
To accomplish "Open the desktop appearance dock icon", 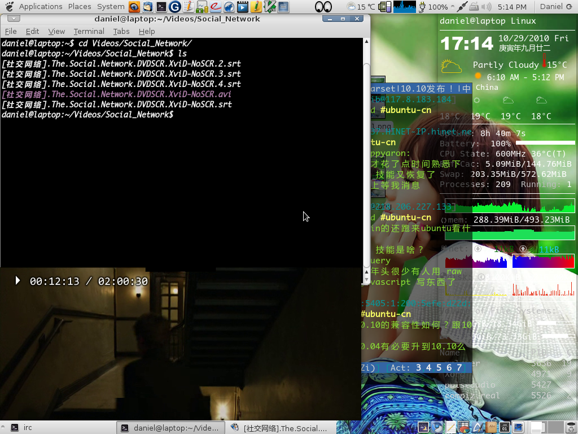I will coord(518,427).
